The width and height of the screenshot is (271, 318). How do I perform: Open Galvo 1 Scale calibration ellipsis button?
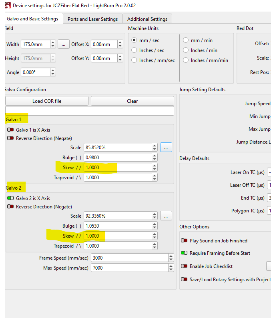click(x=166, y=147)
